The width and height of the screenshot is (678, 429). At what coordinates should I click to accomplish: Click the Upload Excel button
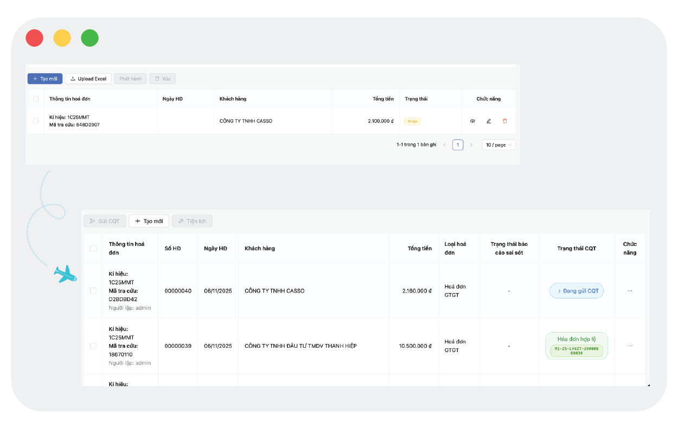click(88, 79)
